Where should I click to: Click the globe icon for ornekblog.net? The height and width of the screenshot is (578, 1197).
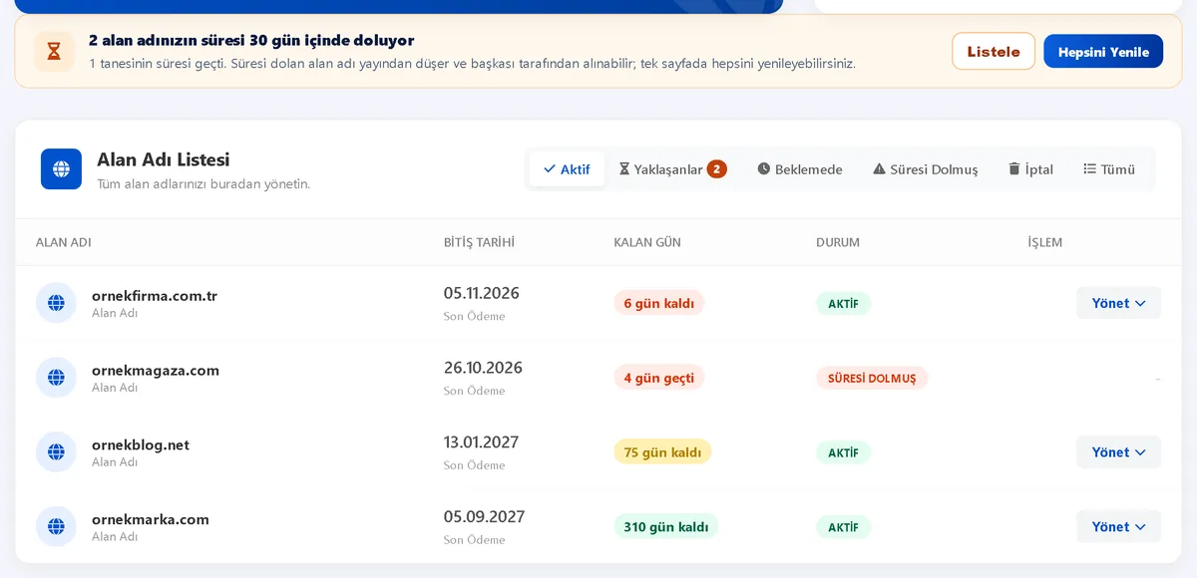pyautogui.click(x=56, y=452)
